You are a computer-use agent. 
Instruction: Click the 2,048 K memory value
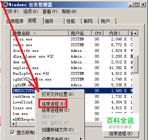(x=119, y=39)
